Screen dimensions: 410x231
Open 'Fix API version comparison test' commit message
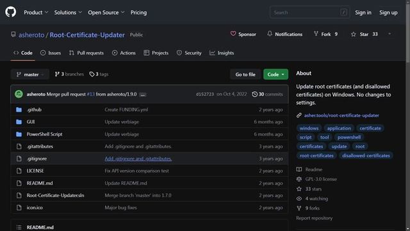point(136,171)
